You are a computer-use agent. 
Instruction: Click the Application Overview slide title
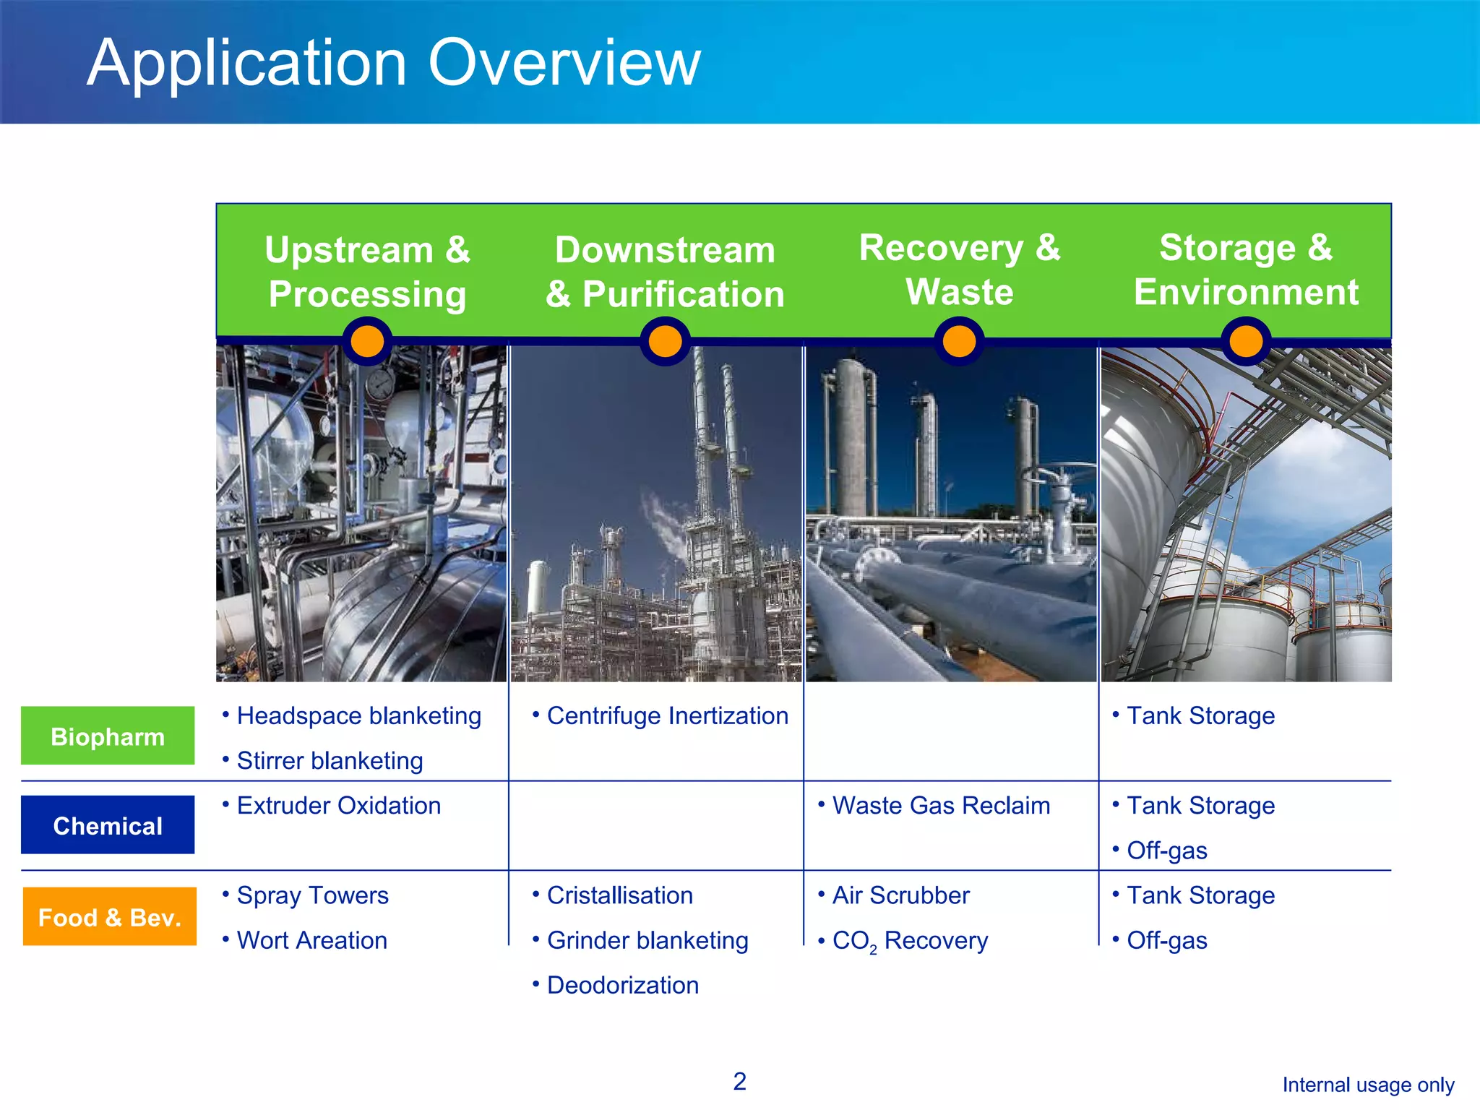394,62
